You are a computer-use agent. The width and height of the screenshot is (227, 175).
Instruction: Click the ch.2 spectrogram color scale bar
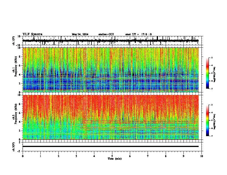pos(207,120)
